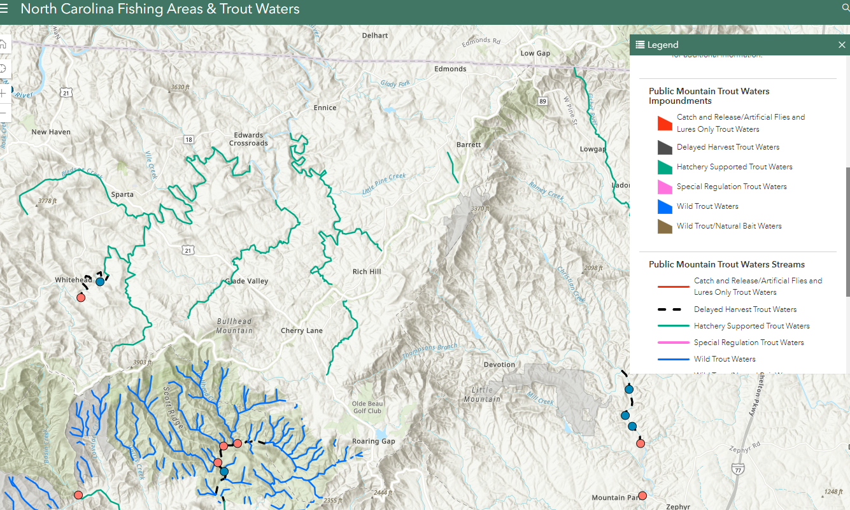Open the search magnifier in the header
The height and width of the screenshot is (510, 850).
(846, 8)
